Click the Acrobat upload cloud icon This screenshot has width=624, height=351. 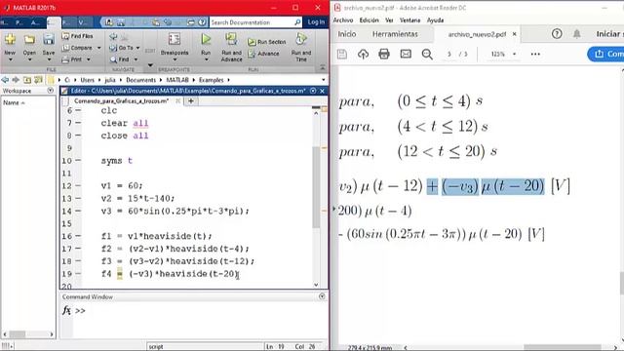pyautogui.click(x=363, y=55)
